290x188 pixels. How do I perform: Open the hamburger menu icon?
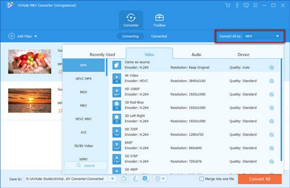pyautogui.click(x=255, y=5)
